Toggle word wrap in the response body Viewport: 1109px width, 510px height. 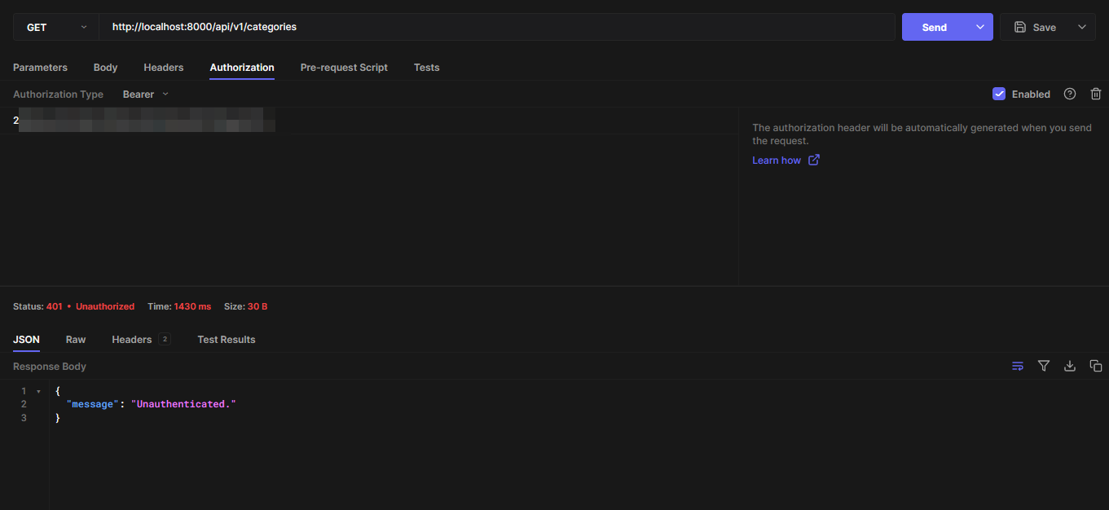[1018, 366]
